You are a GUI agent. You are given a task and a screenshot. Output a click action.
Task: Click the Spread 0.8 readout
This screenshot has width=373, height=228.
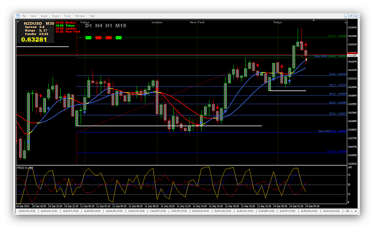coord(35,27)
